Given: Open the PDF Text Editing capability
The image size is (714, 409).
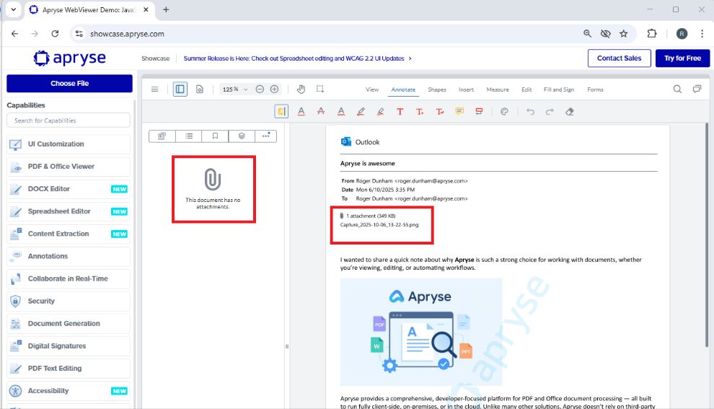Looking at the screenshot, I should tap(69, 369).
